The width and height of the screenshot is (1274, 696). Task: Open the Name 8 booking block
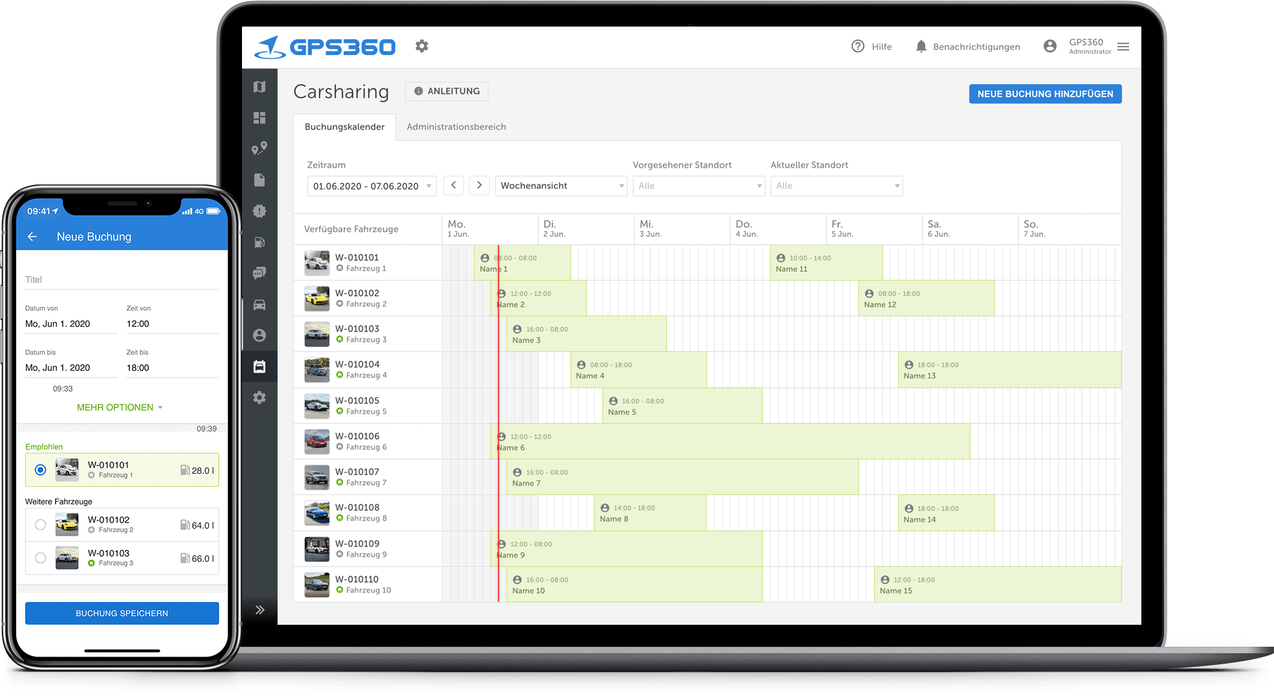tap(650, 513)
